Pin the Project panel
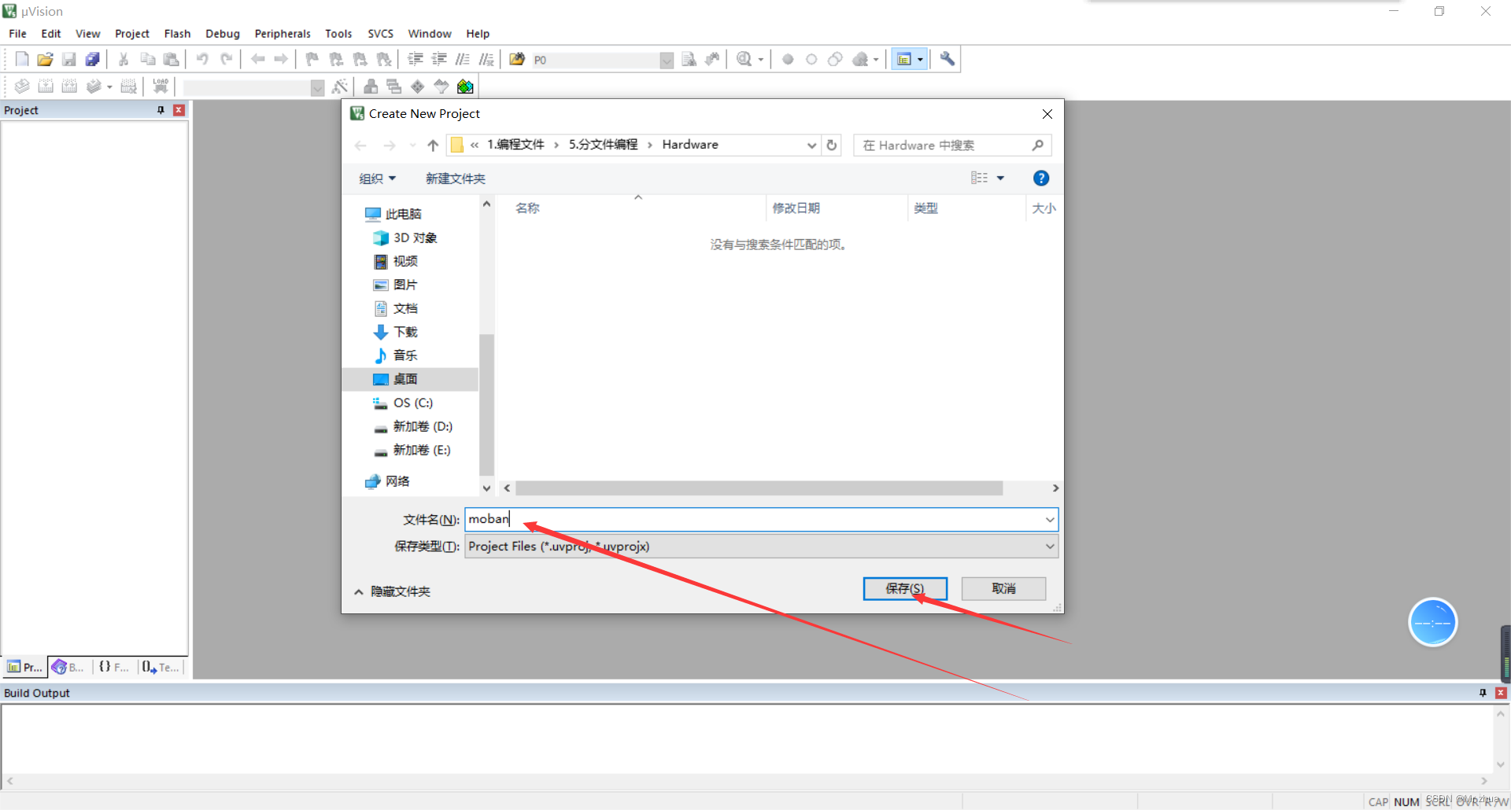 (x=161, y=110)
